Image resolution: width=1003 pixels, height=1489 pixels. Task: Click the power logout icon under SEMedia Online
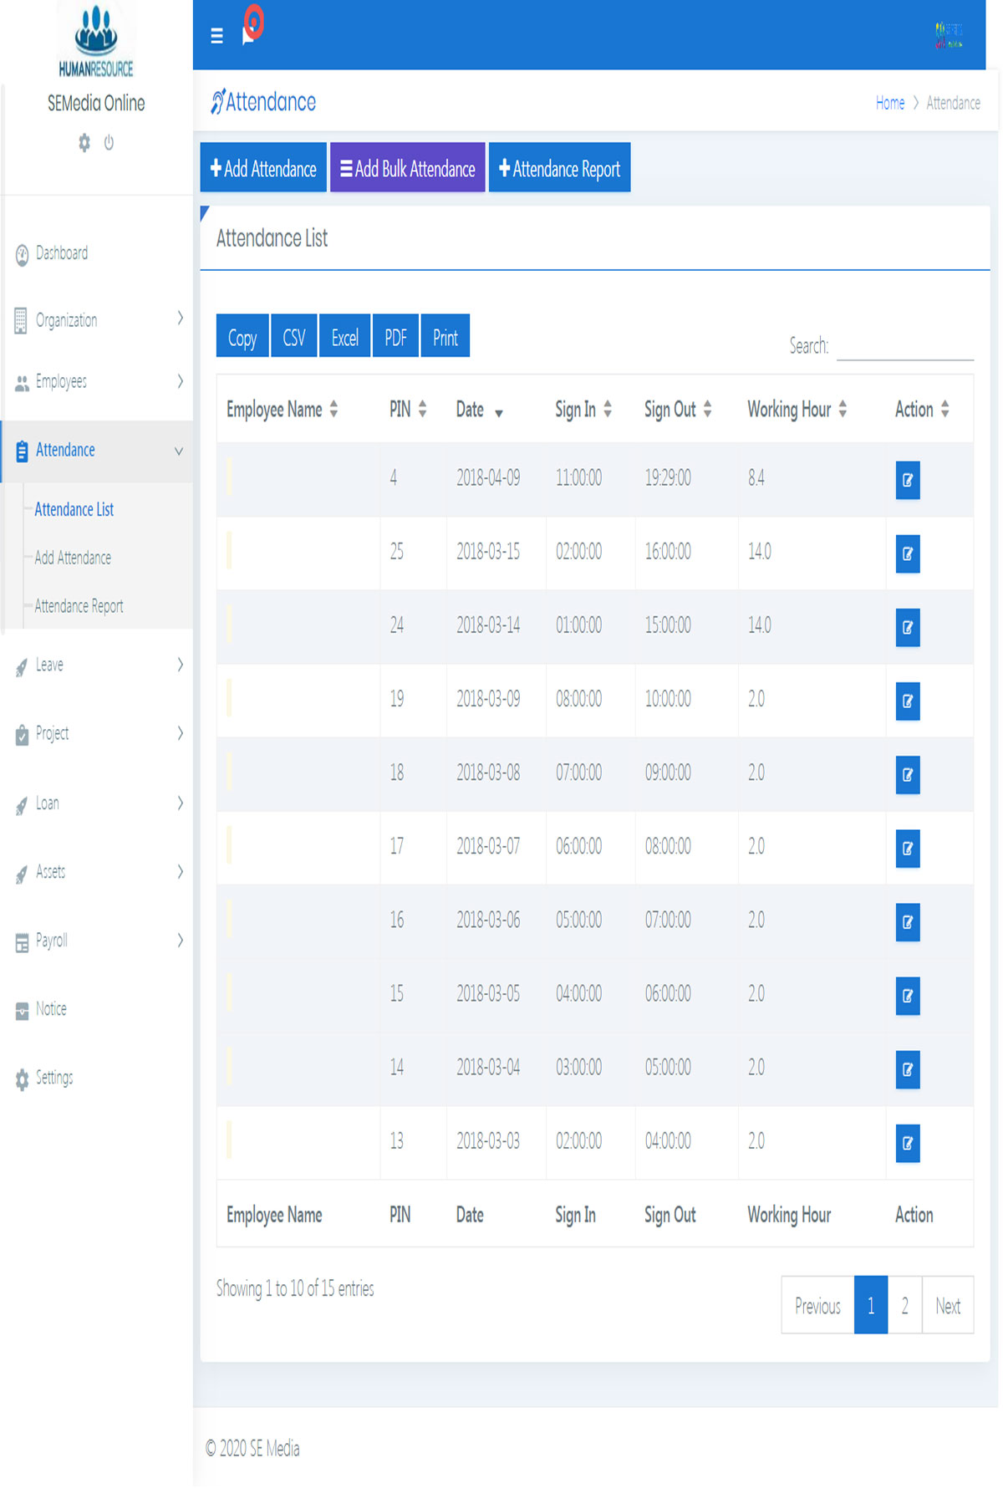[x=109, y=143]
